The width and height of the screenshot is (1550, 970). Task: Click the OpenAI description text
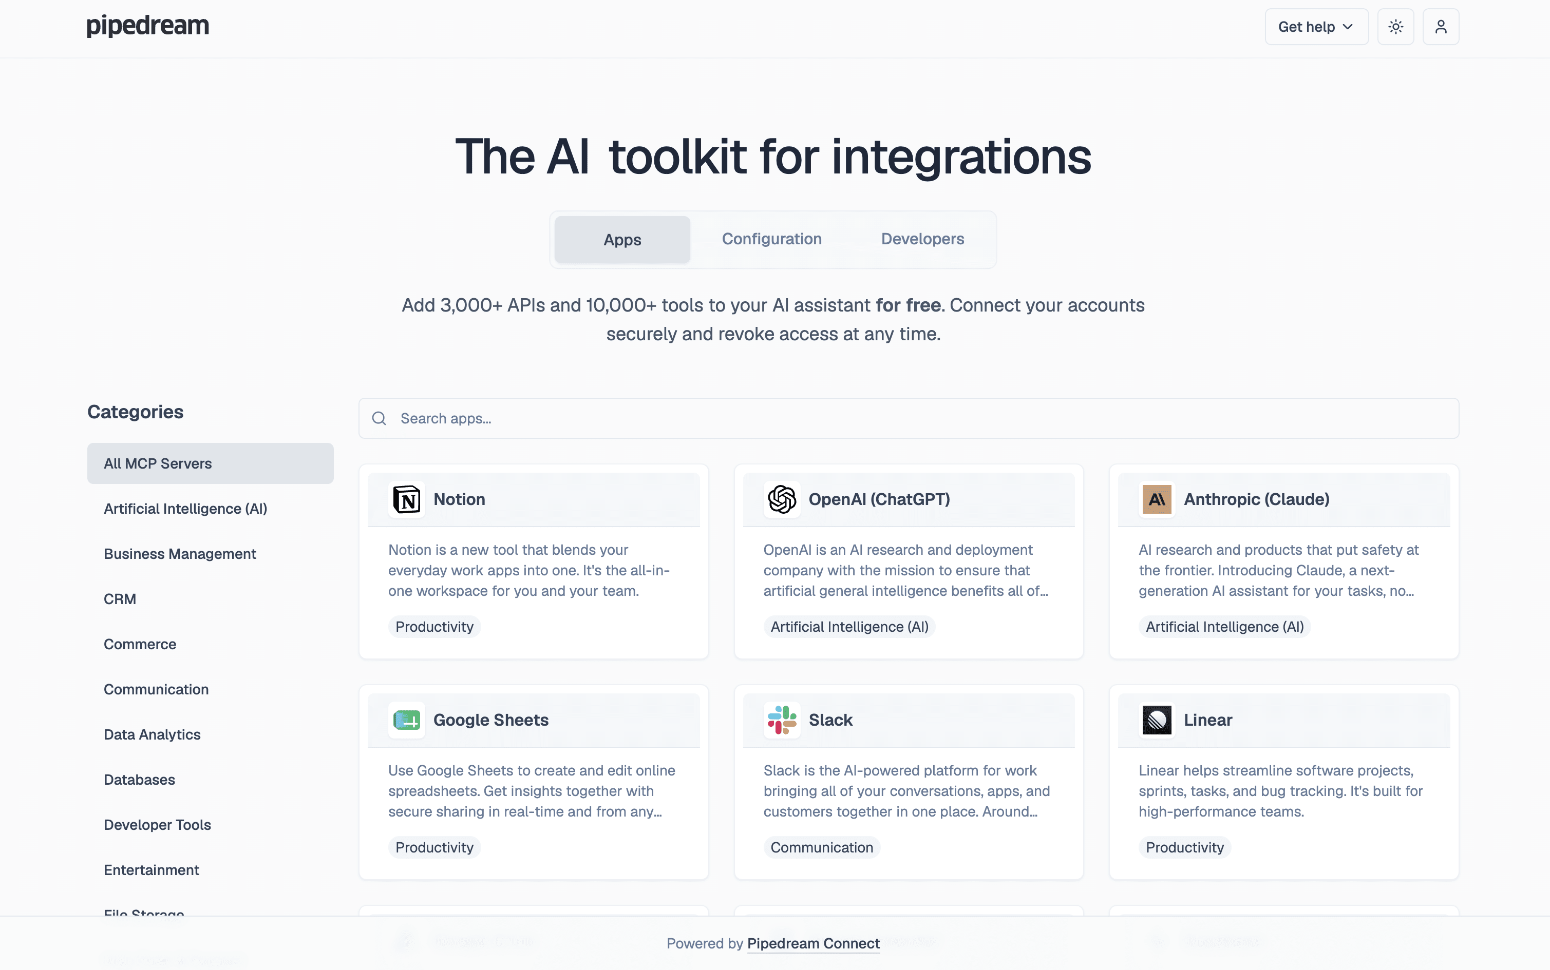(x=905, y=570)
